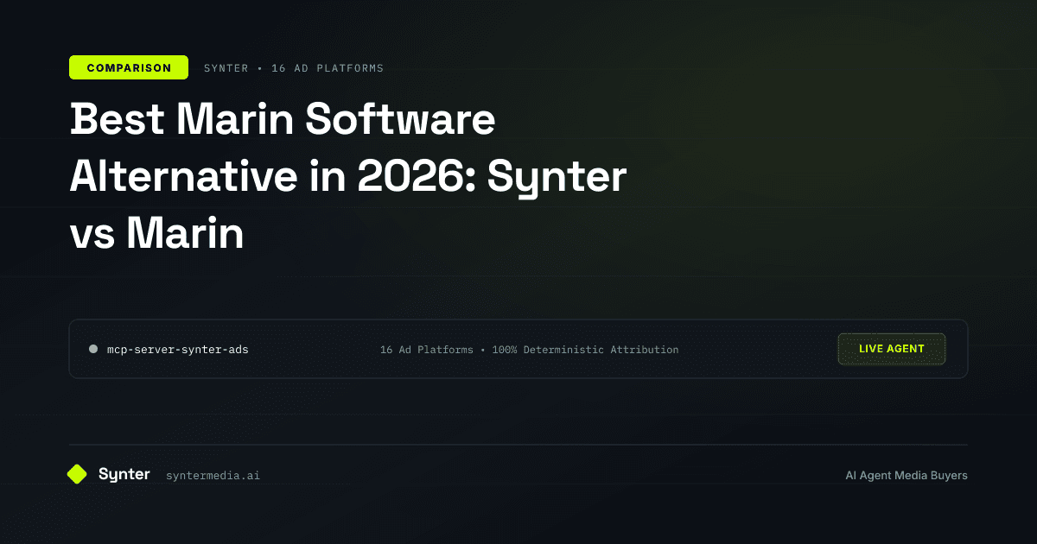Click the '16 Ad Platforms • 100% Deterministic Attribution' text
This screenshot has height=544, width=1037.
(529, 350)
